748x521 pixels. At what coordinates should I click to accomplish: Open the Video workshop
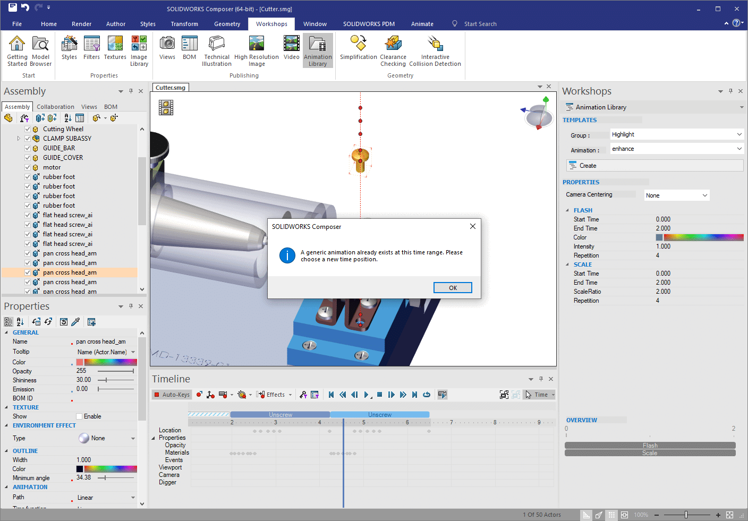click(291, 48)
